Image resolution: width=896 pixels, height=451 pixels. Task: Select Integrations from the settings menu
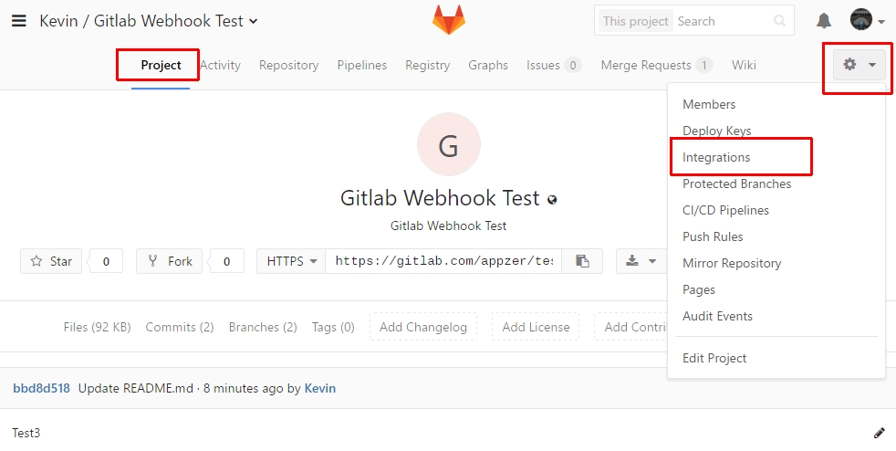[x=716, y=157]
